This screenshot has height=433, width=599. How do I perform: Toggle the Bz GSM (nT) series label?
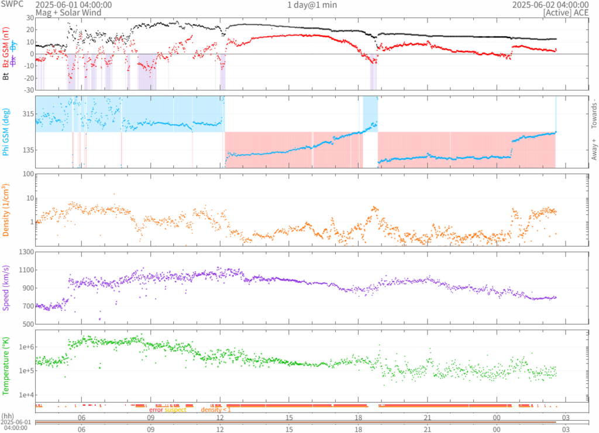[6, 47]
